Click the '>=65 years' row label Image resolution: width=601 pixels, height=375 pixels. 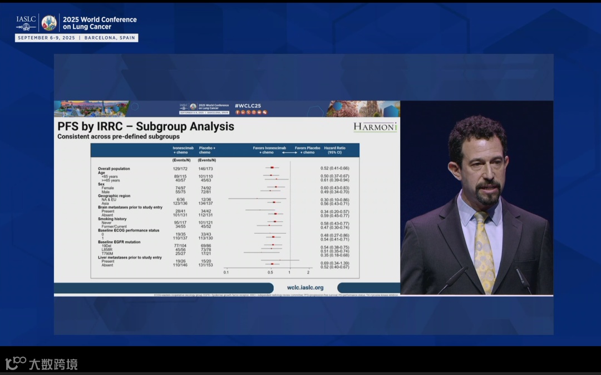pyautogui.click(x=110, y=180)
